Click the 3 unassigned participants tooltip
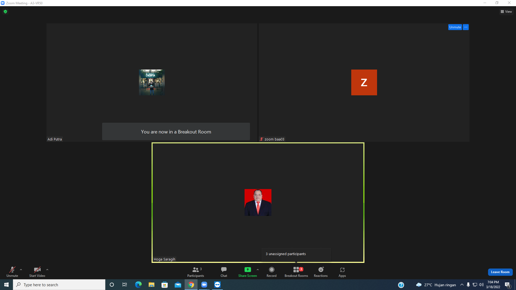Viewport: 516px width, 290px height. coord(296,254)
